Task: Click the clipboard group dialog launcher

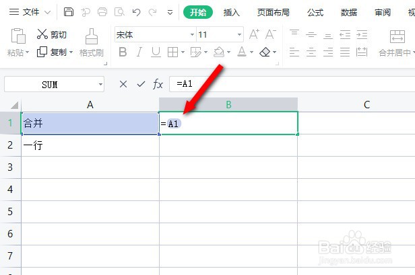Action: 105,63
